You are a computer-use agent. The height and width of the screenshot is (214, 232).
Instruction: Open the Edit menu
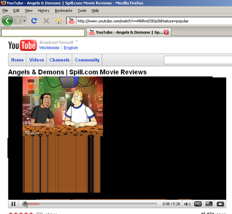point(16,10)
